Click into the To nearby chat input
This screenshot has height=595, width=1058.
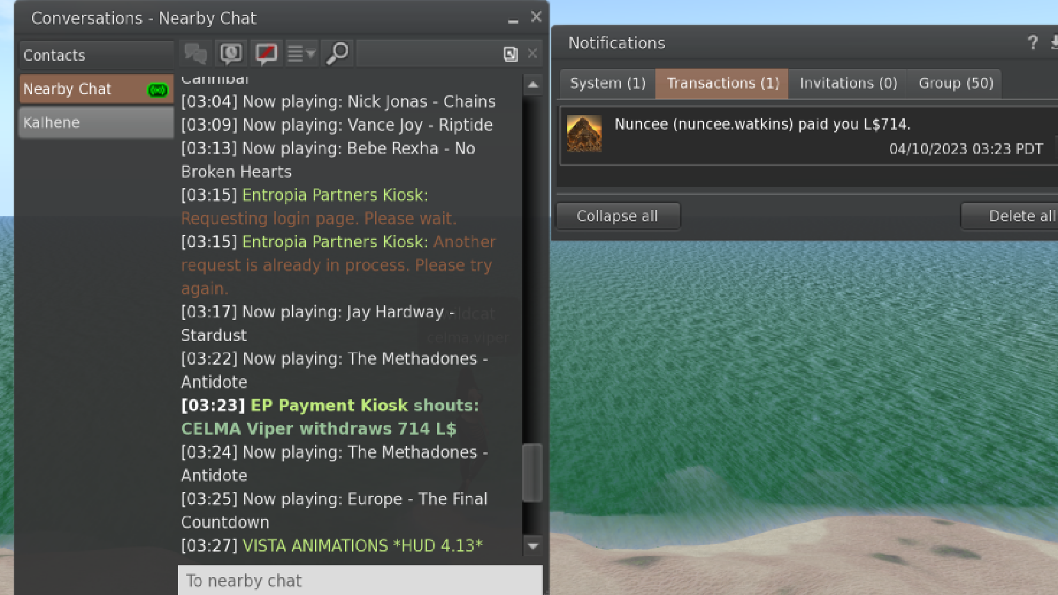point(360,580)
